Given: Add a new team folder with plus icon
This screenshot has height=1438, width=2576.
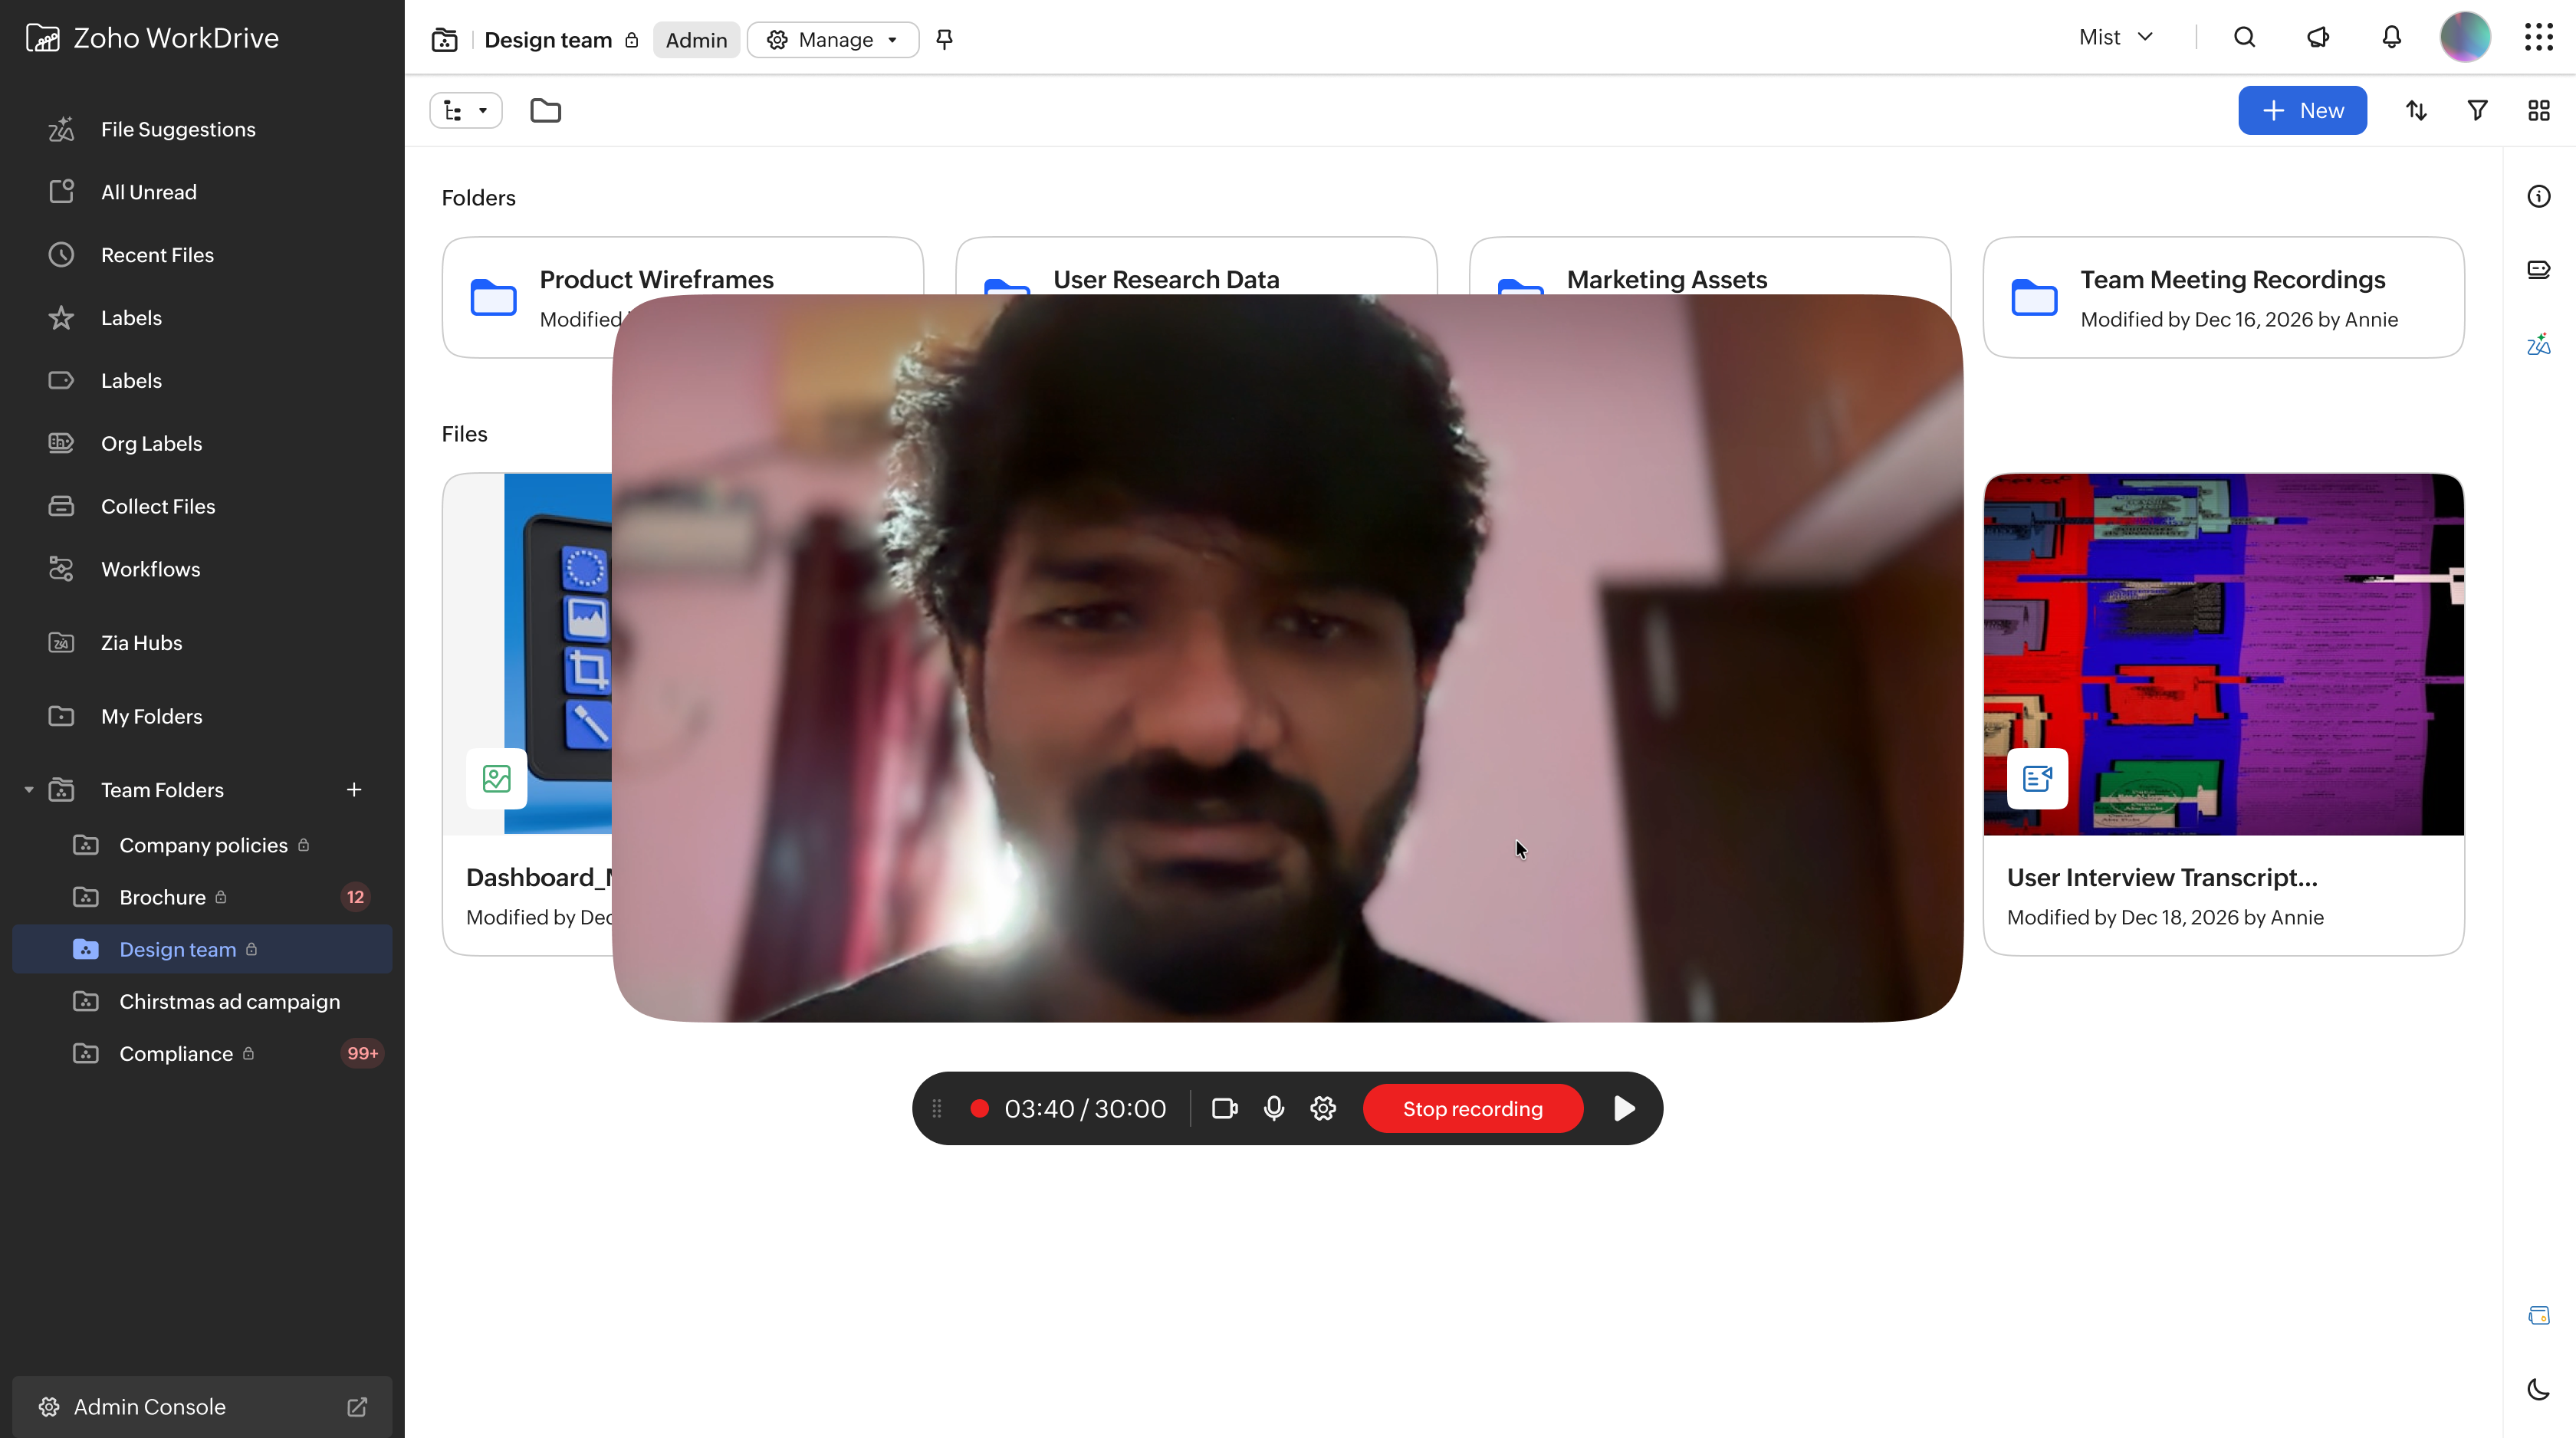Looking at the screenshot, I should [354, 790].
